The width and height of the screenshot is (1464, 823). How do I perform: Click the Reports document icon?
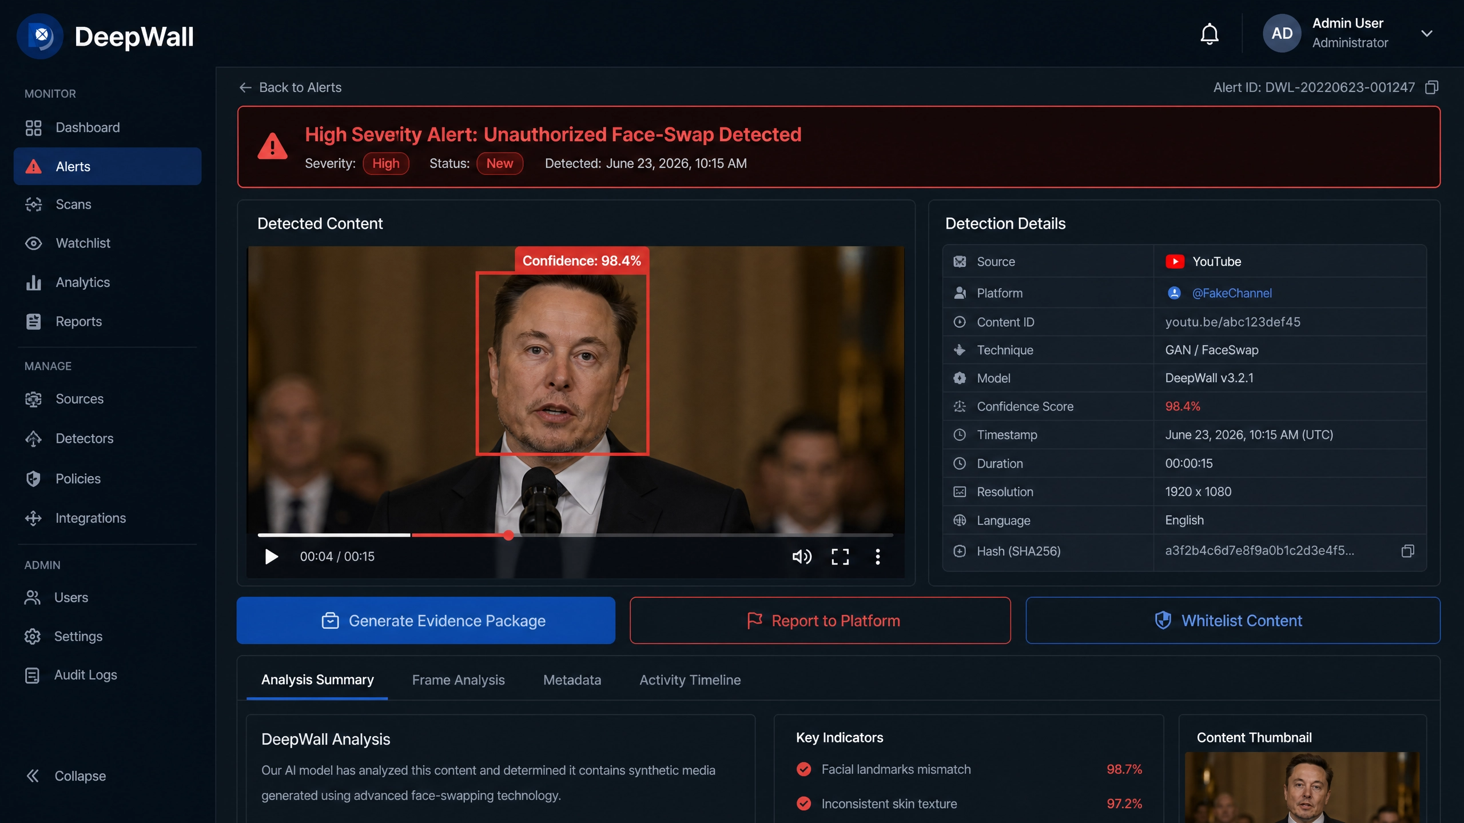(x=33, y=321)
